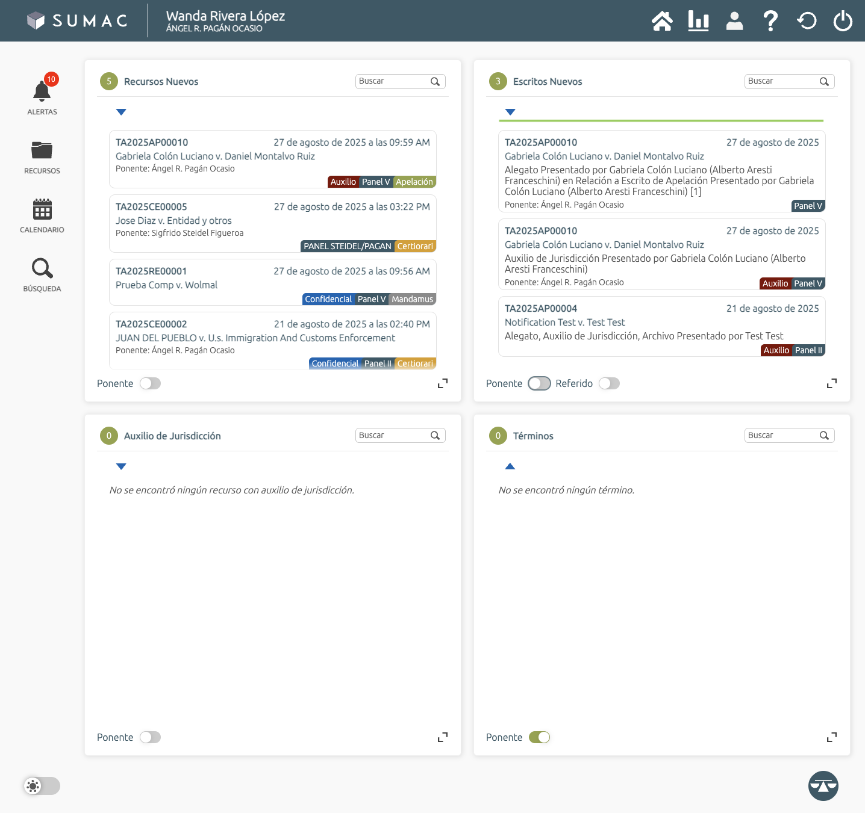Screen dimensions: 865x813
Task: Click the power logout icon
Action: click(x=842, y=21)
